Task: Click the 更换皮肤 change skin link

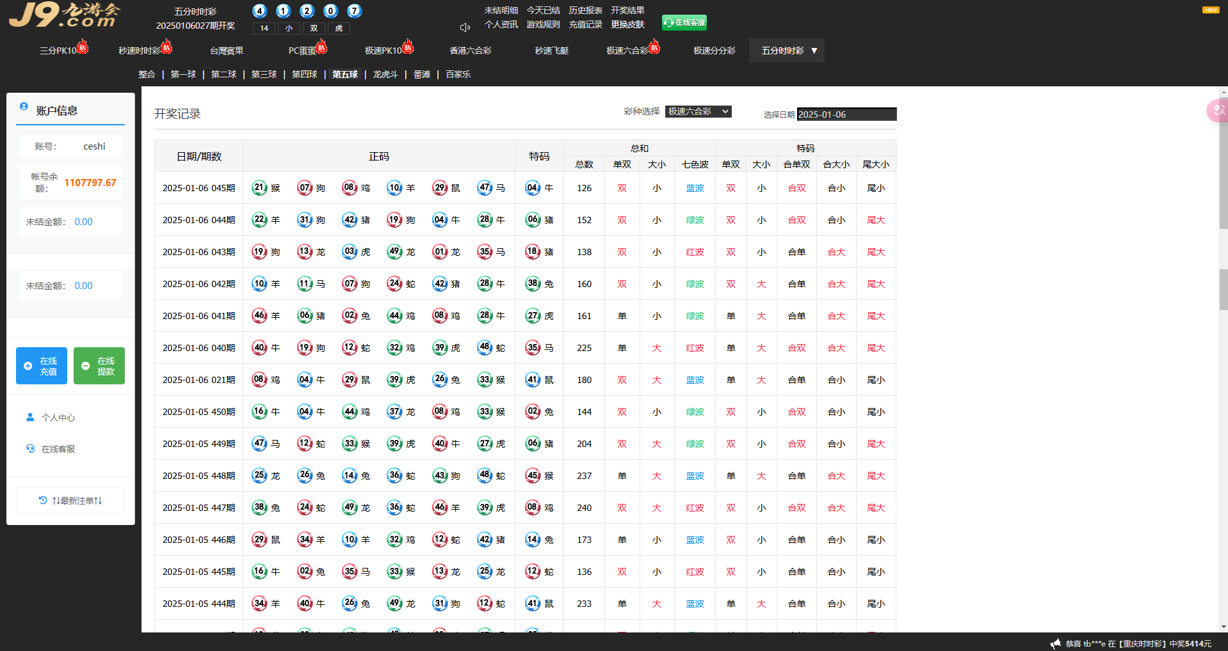Action: pos(627,24)
